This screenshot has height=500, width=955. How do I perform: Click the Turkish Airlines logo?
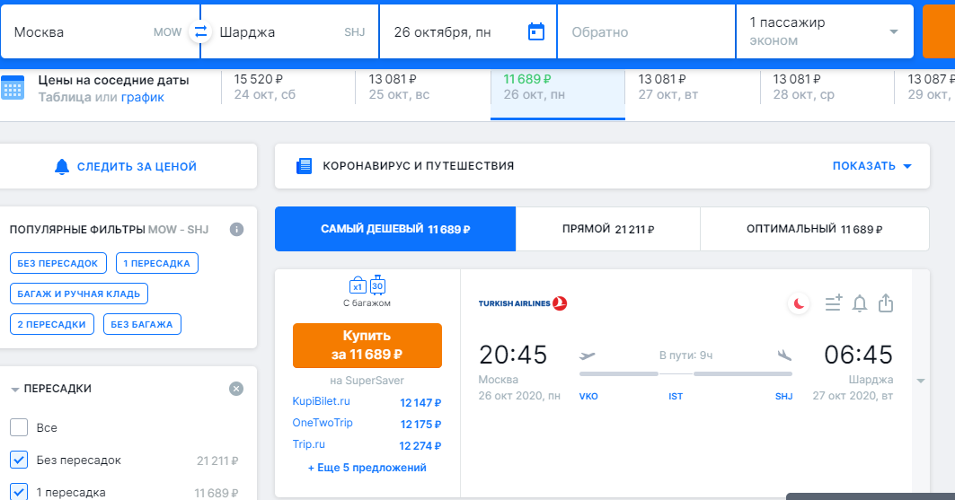pos(523,303)
